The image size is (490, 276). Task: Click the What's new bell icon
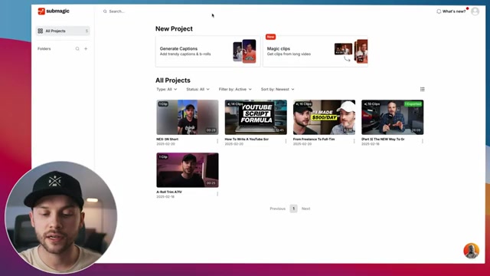tap(439, 11)
